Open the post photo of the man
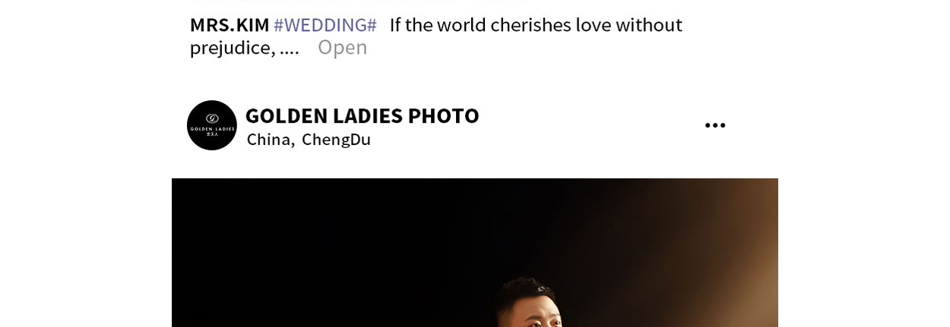Screen dimensions: 950x327 [x=475, y=253]
